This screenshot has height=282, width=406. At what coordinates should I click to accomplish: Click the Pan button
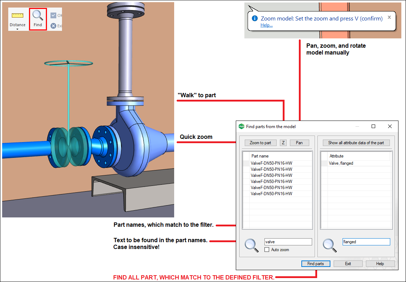coord(299,143)
